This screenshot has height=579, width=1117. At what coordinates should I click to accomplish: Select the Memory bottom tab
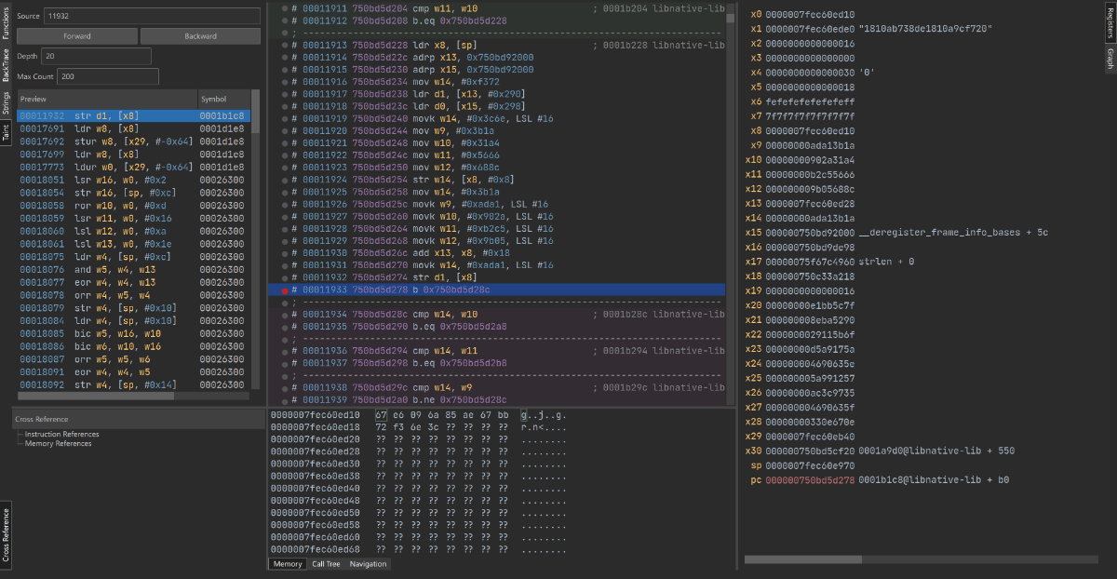coord(288,563)
